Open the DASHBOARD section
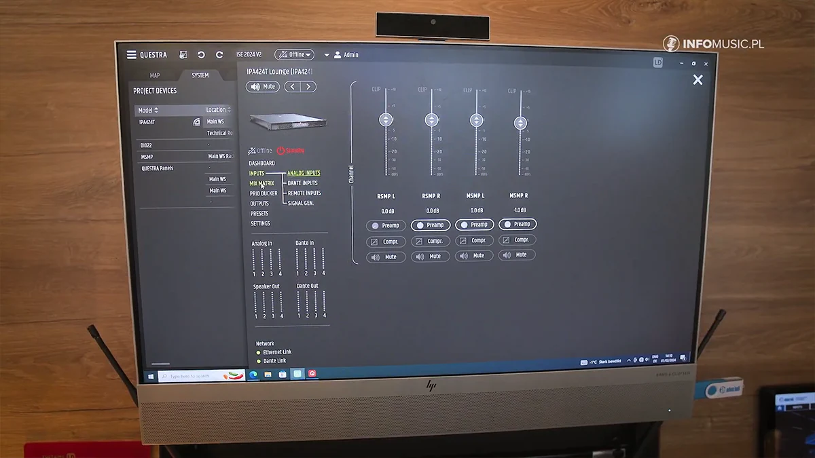This screenshot has width=815, height=458. 261,164
